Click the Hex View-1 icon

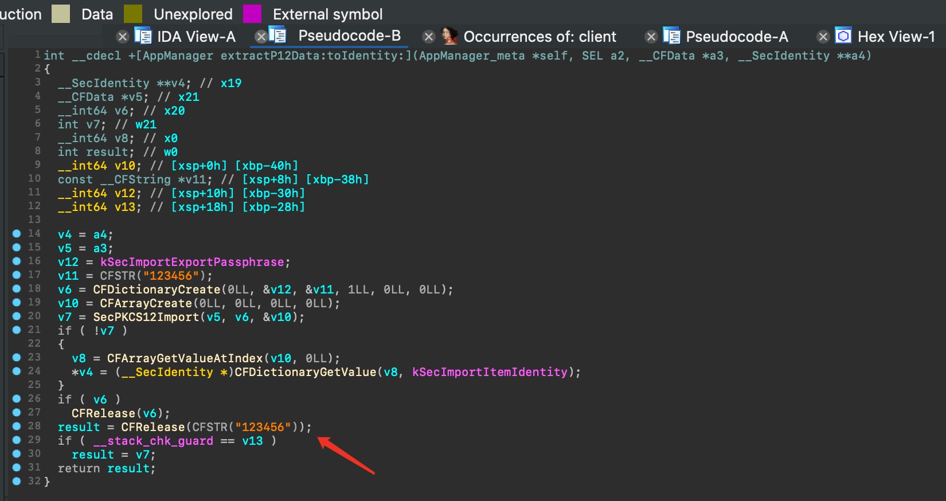843,36
